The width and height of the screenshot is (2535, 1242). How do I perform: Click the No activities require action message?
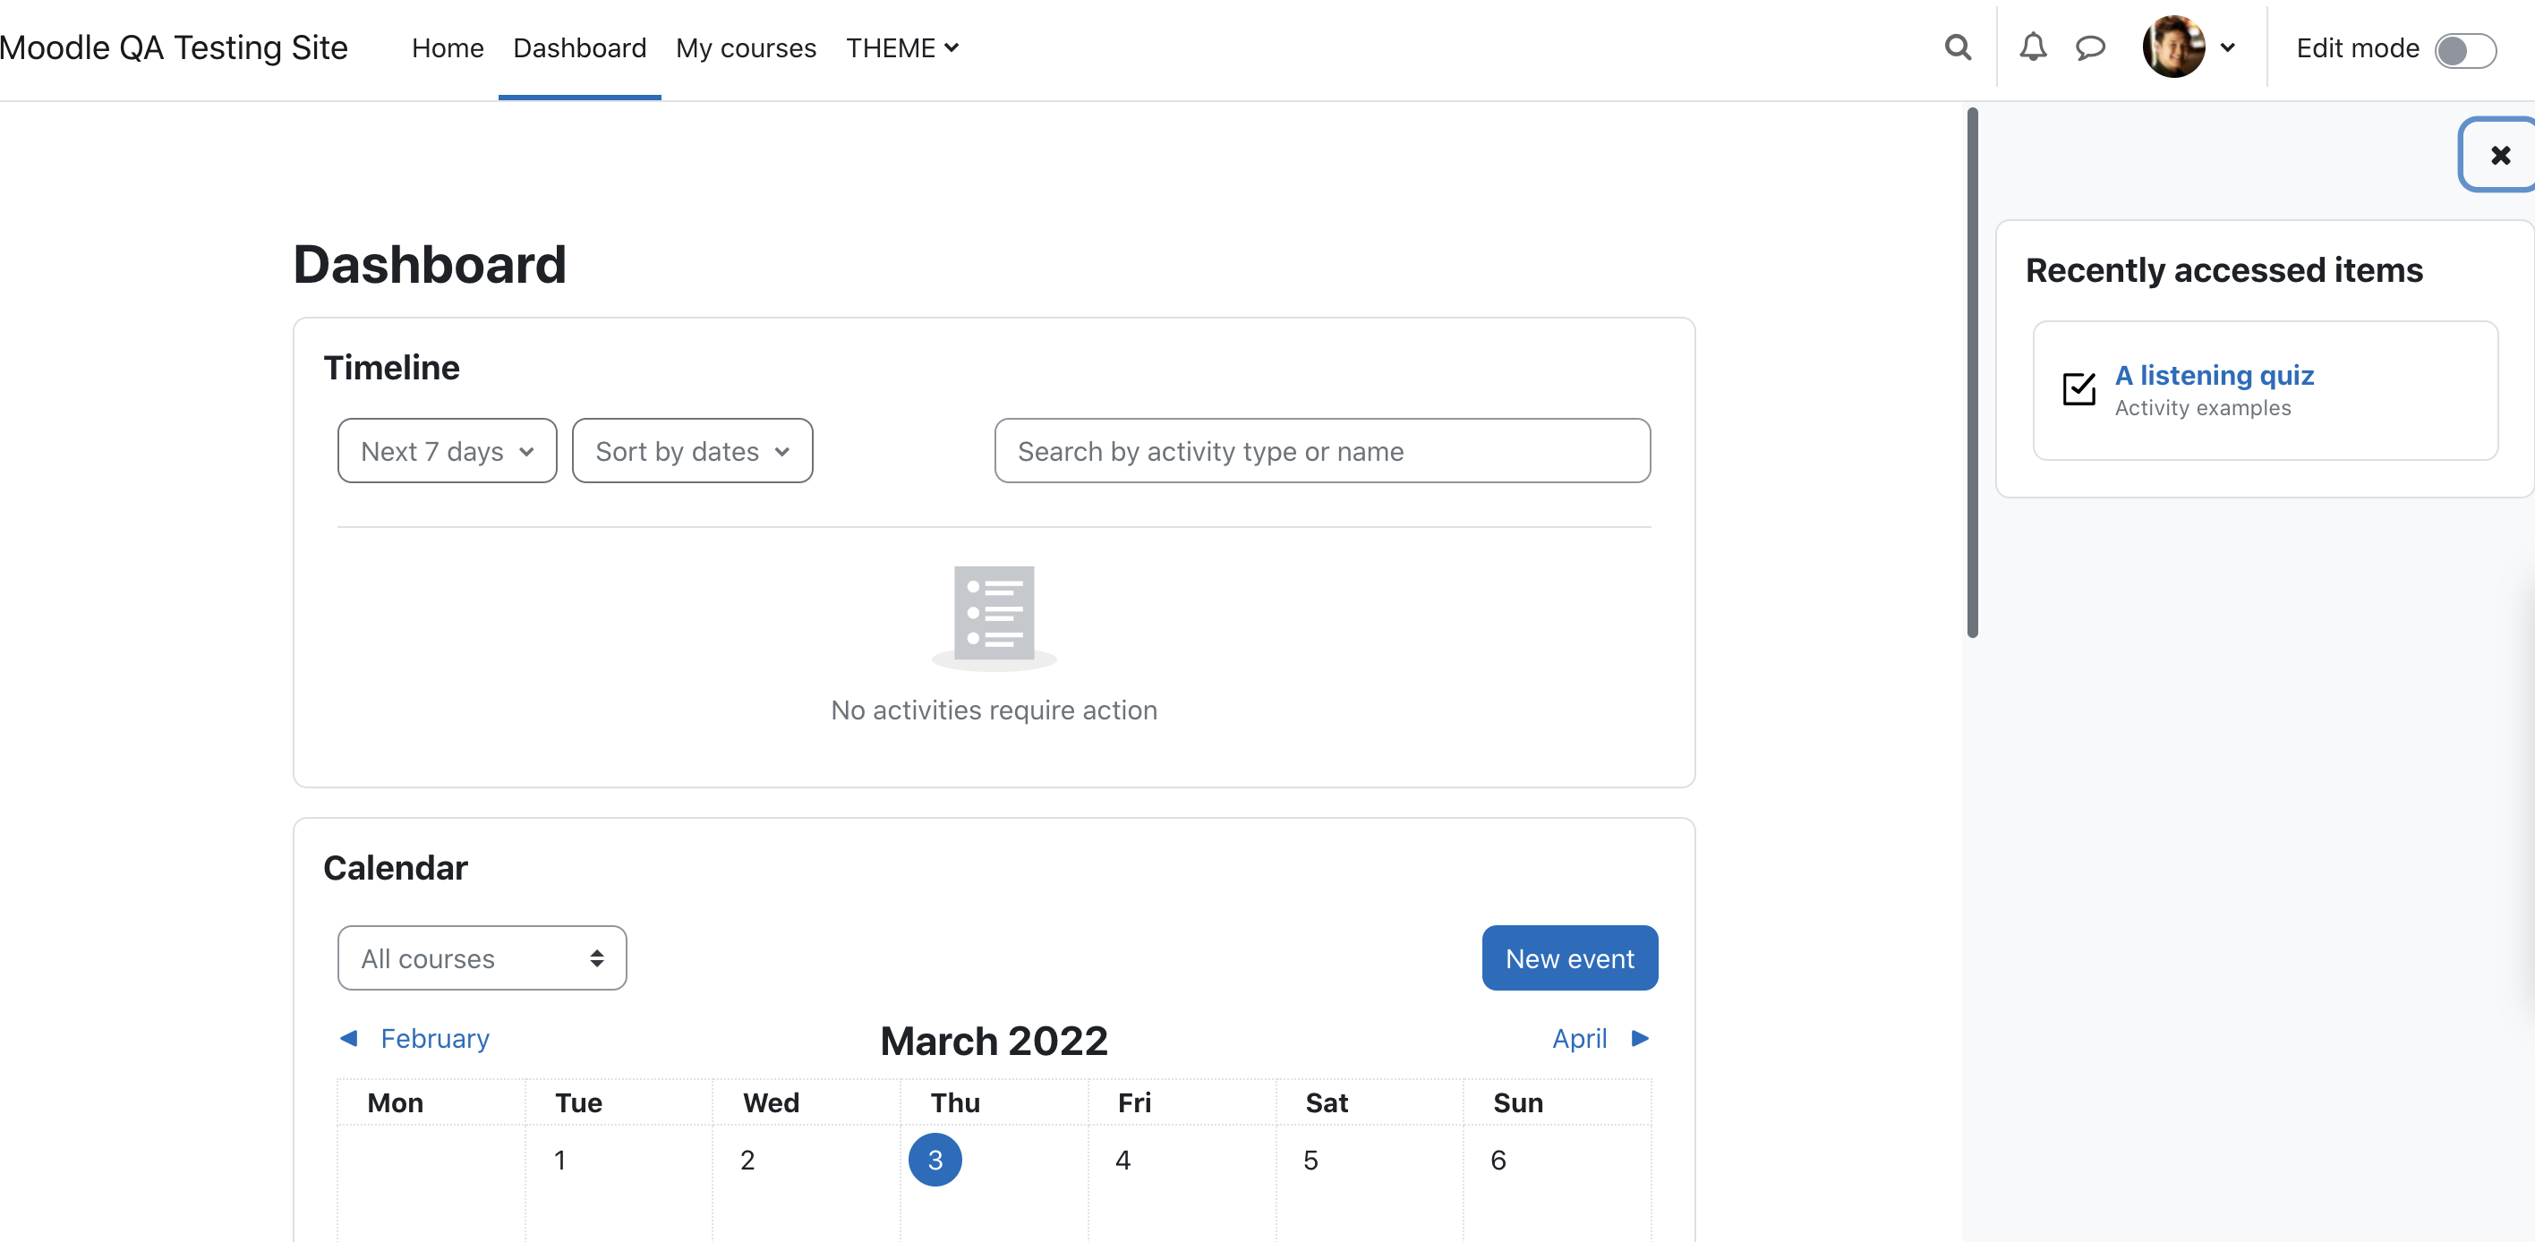tap(993, 709)
